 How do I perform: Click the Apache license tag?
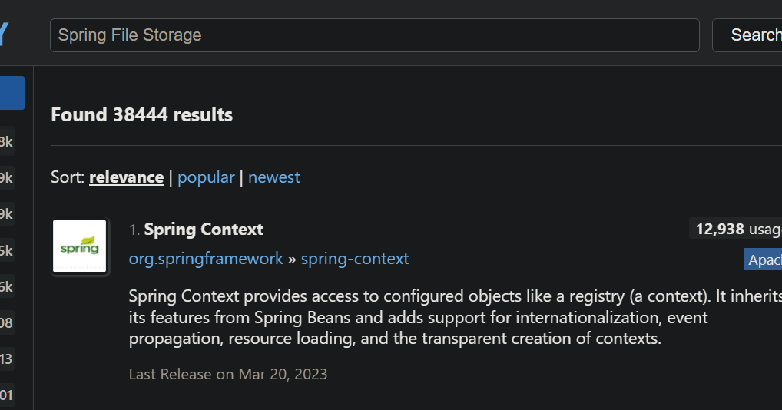coord(763,260)
